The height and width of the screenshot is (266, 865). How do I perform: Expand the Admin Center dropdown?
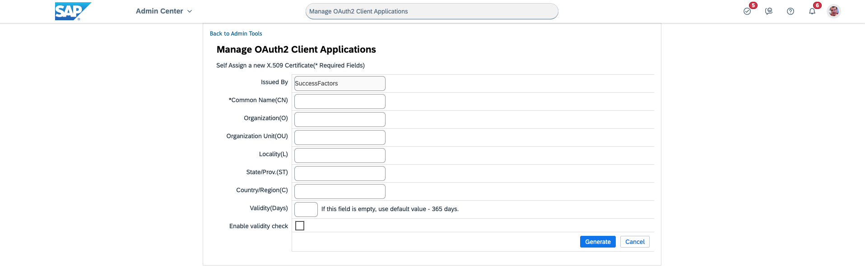(x=164, y=11)
